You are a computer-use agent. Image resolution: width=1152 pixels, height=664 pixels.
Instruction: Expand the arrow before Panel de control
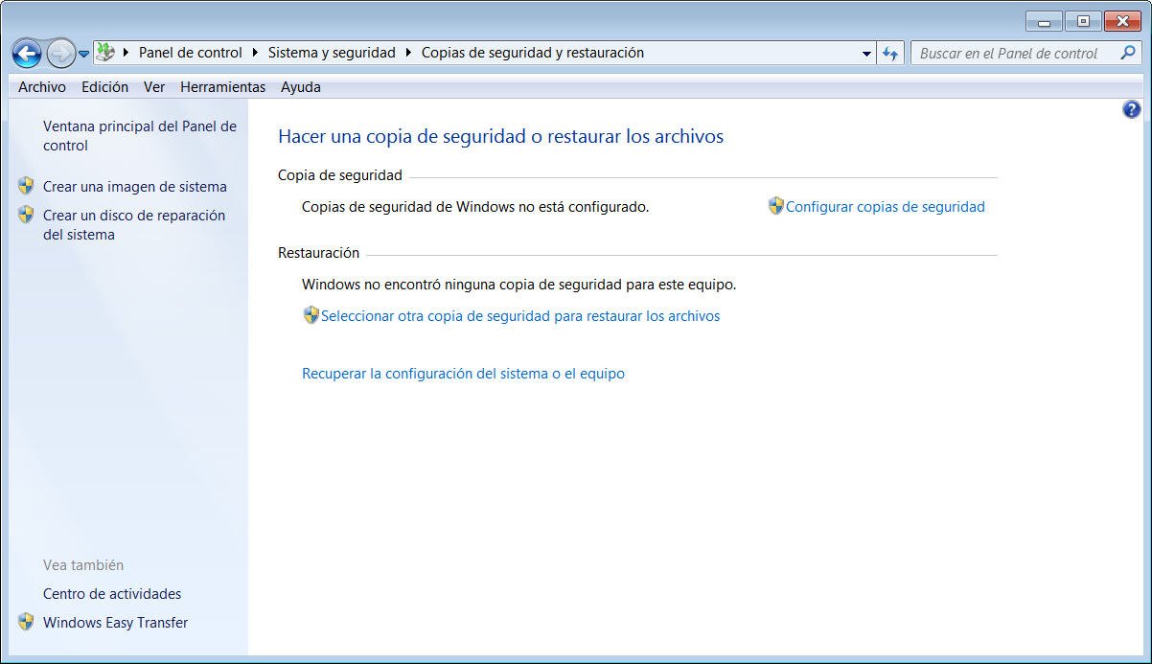click(x=127, y=53)
